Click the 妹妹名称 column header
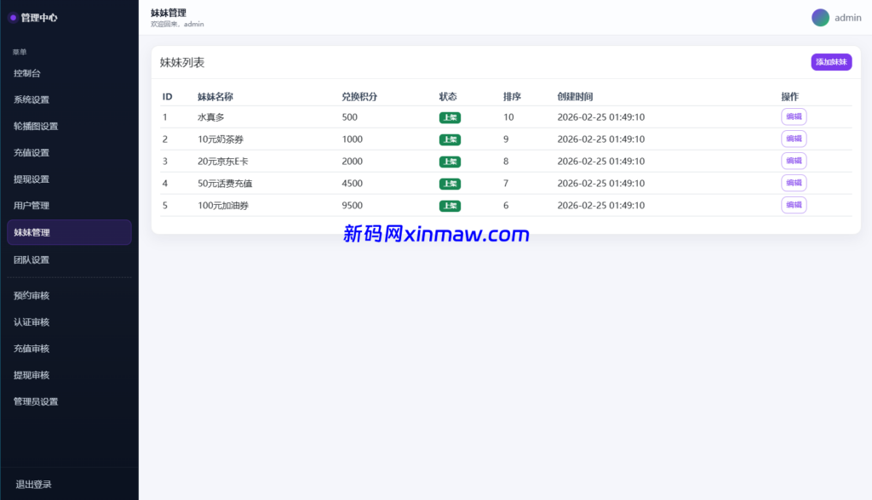Image resolution: width=872 pixels, height=500 pixels. 215,97
